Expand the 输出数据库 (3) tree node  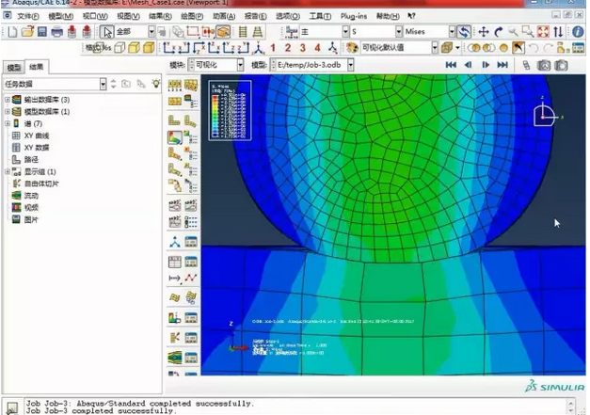8,100
